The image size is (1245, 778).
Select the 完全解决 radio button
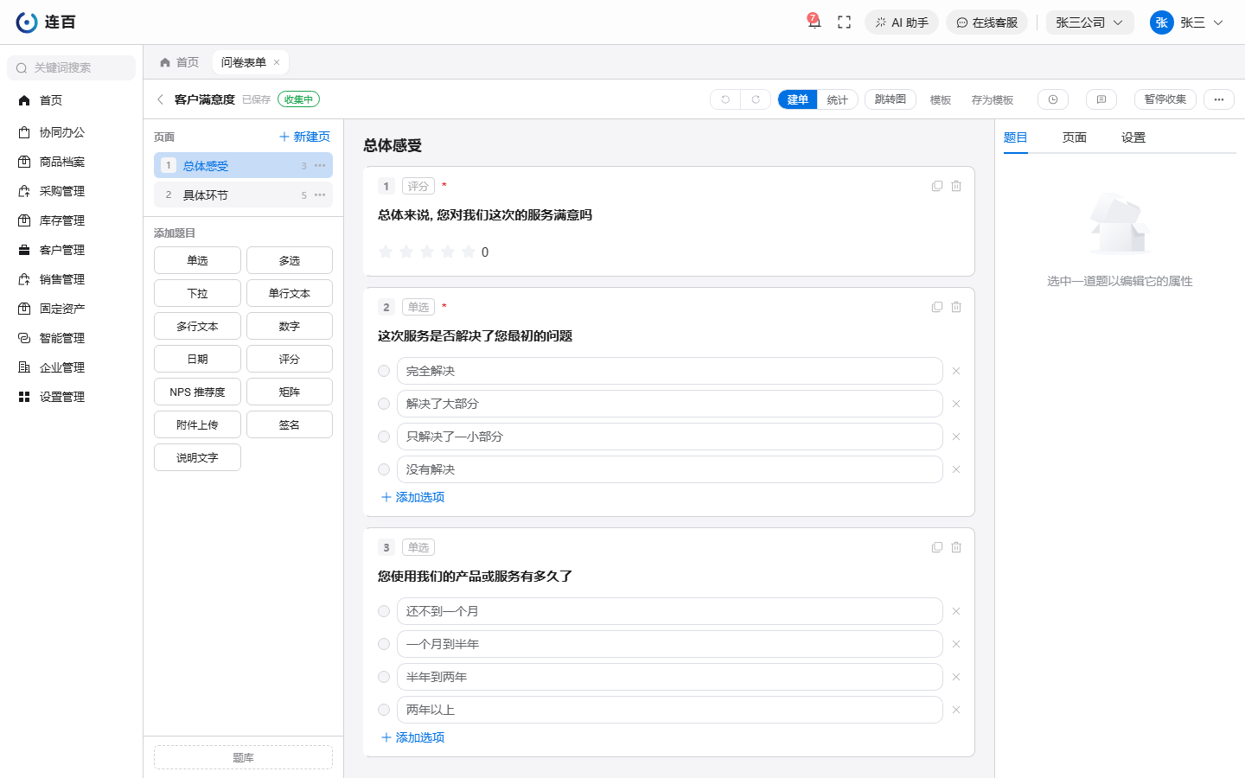coord(384,371)
